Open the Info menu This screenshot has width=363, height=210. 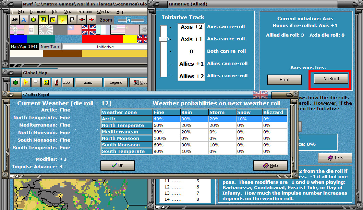(55, 12)
